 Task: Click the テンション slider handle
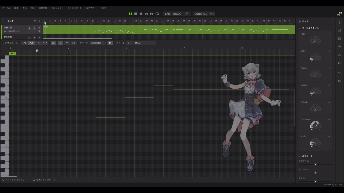point(316,173)
